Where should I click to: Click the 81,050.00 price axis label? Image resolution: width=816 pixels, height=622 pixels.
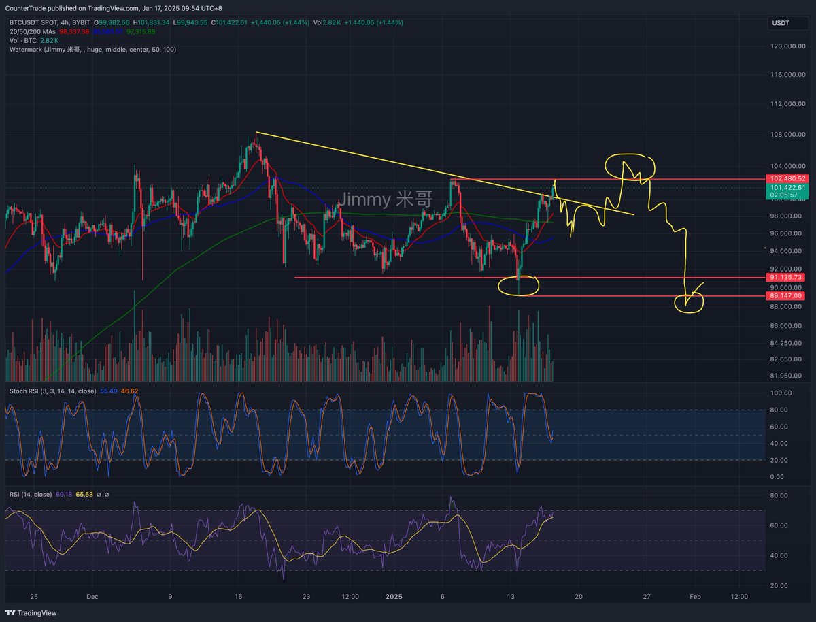point(787,375)
